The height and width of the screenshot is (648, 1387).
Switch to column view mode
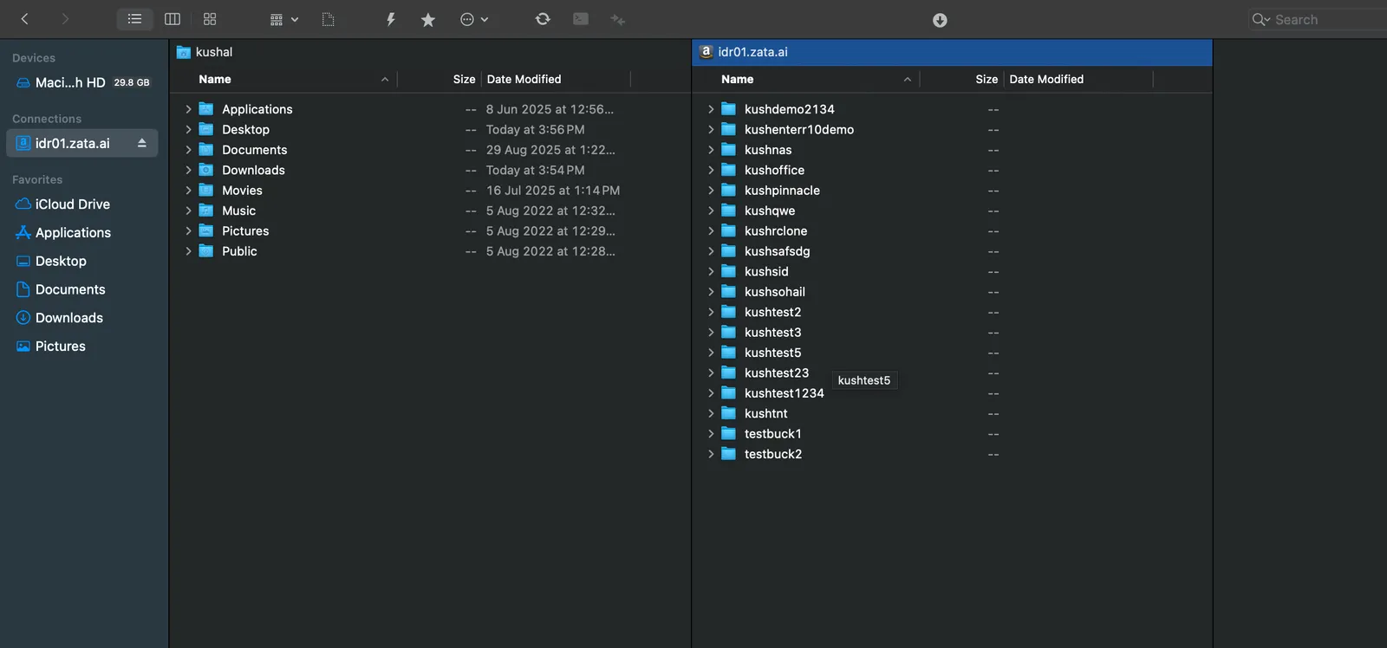pyautogui.click(x=173, y=19)
